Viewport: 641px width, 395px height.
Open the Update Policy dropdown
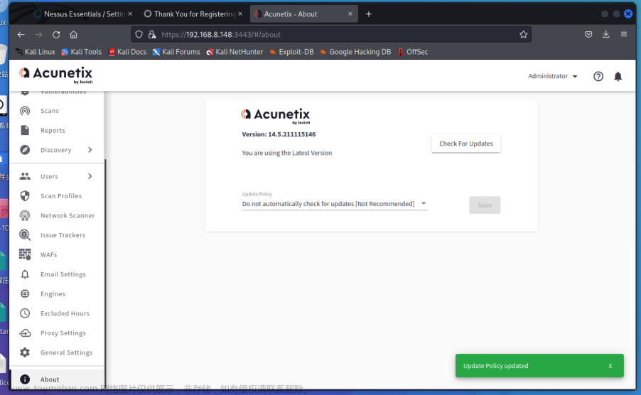pyautogui.click(x=335, y=204)
